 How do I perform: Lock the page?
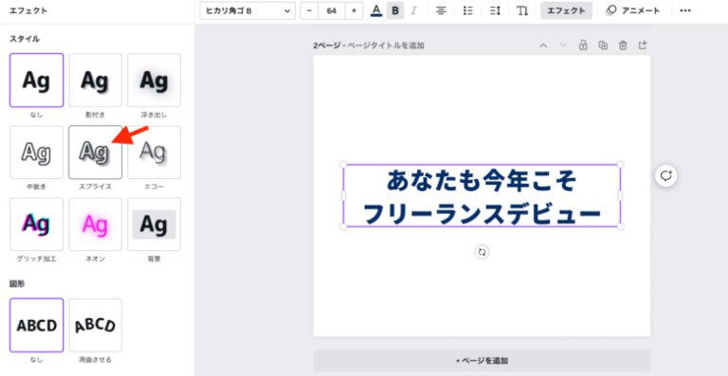pos(583,45)
